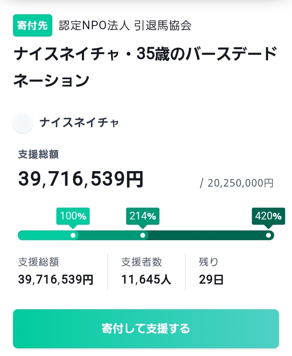This screenshot has width=292, height=356.
Task: Tap the ナイスネイチャ fundraiser owner name
Action: click(x=79, y=123)
